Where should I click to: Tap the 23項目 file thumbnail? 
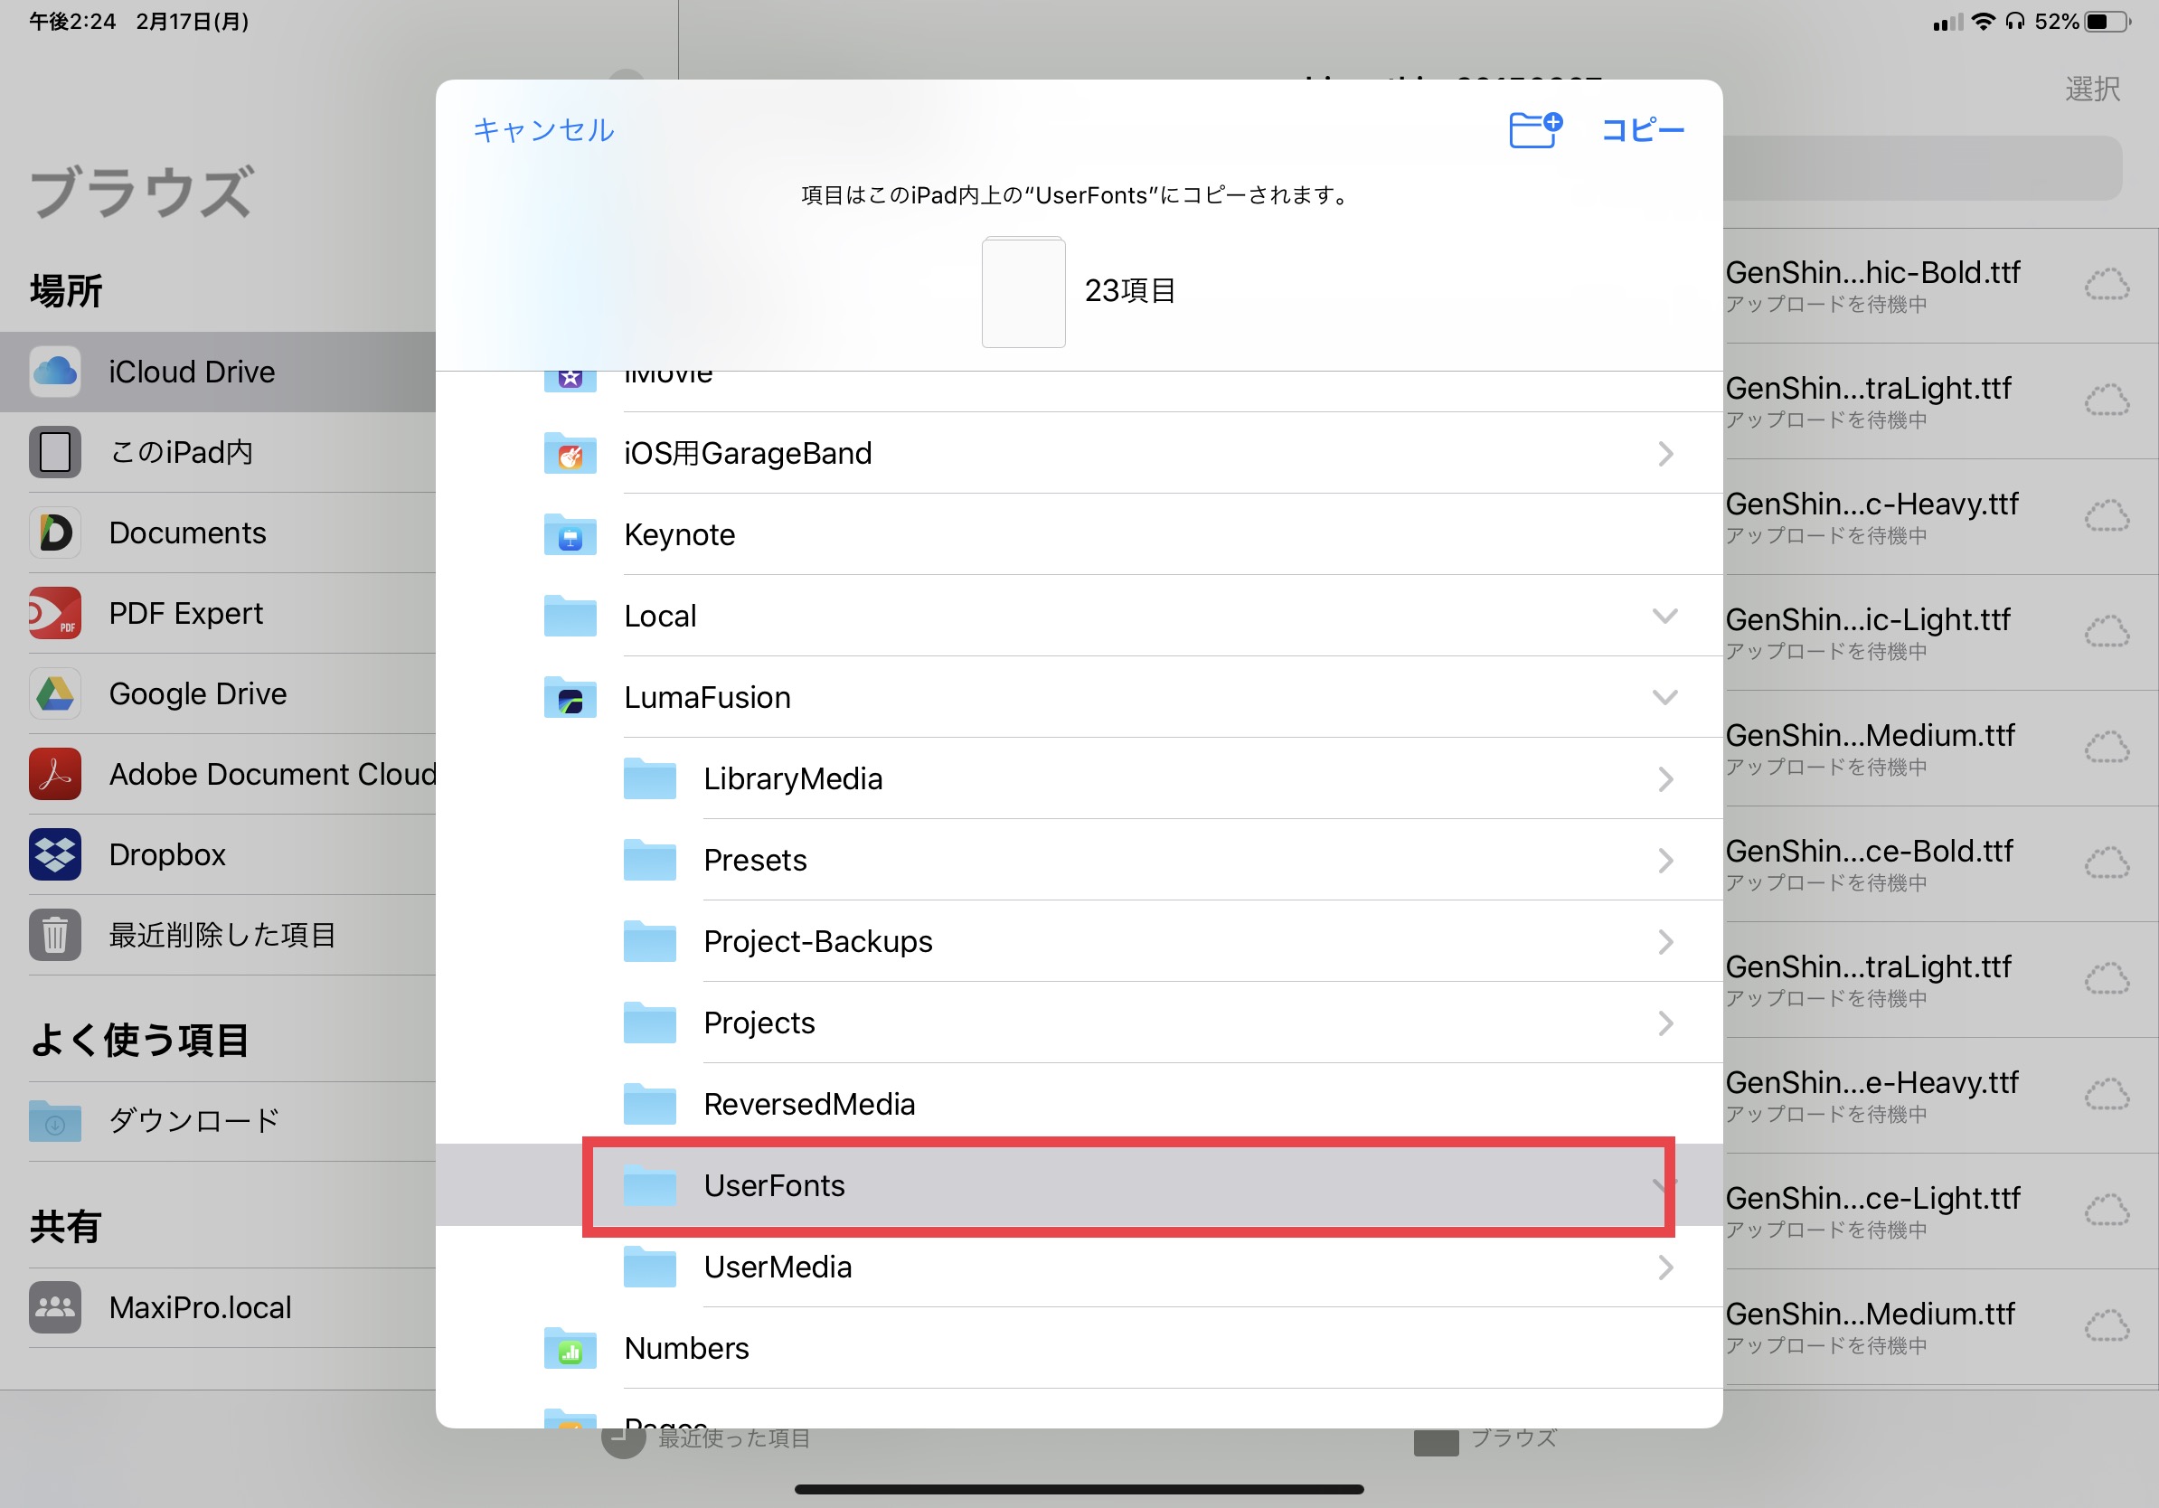(x=1023, y=292)
